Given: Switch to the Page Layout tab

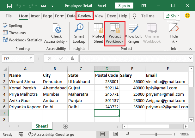Looking at the screenshot, I should click(47, 16).
